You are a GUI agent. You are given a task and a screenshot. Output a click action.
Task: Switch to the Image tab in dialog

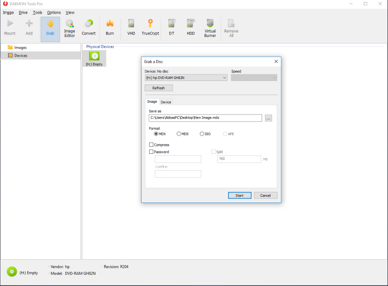pyautogui.click(x=152, y=102)
